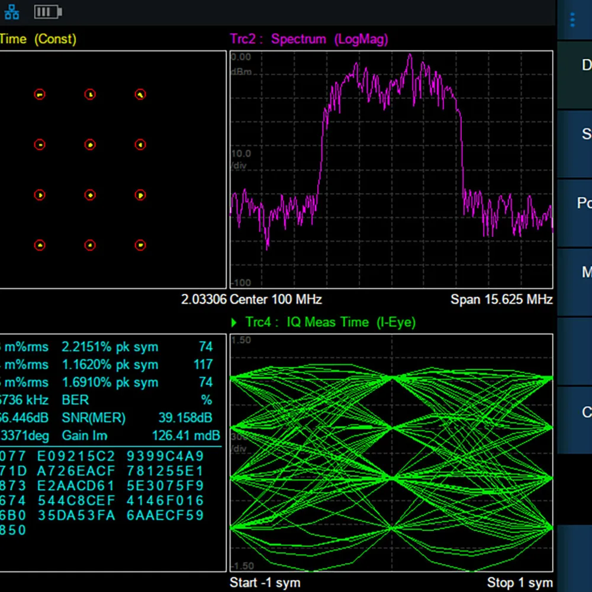
Task: Click the battery level indicator icon
Action: point(48,12)
